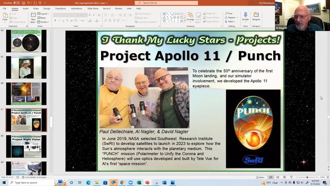
Task: Click the PUNCH SwRI logo image on slide
Action: [x=253, y=129]
